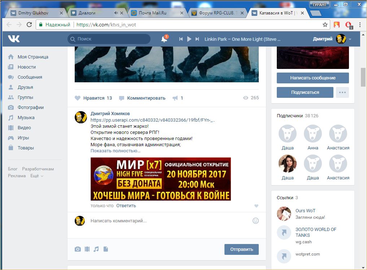
Task: Attach a video to the comment
Action: [x=87, y=249]
